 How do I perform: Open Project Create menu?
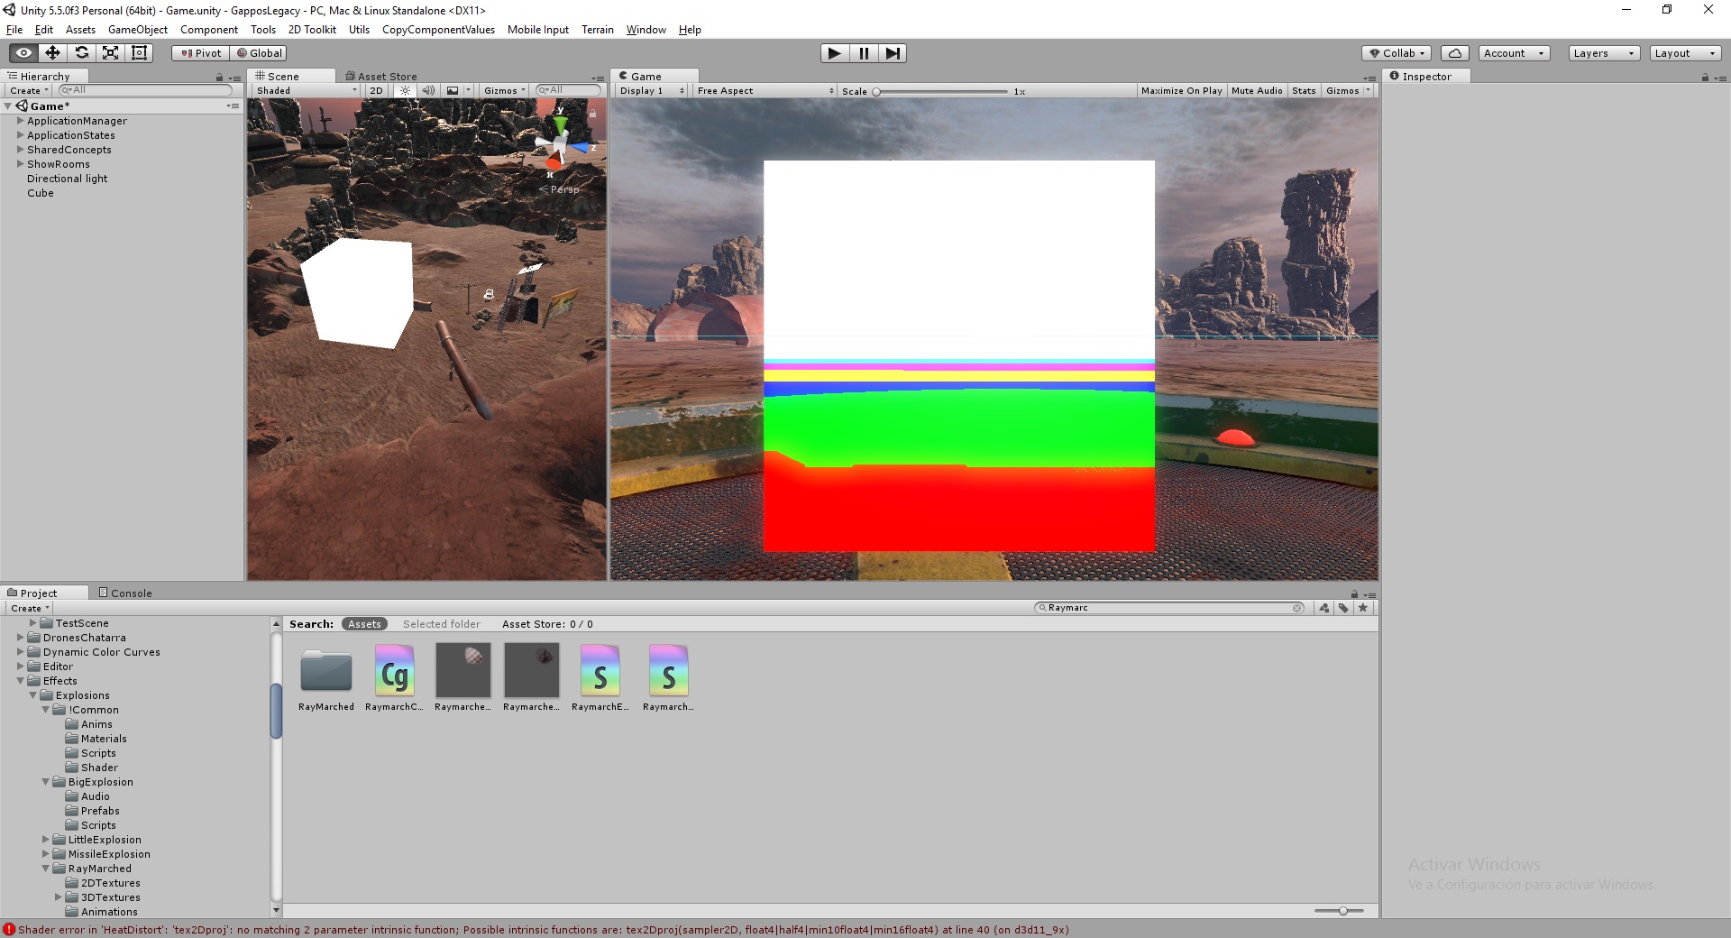[29, 609]
